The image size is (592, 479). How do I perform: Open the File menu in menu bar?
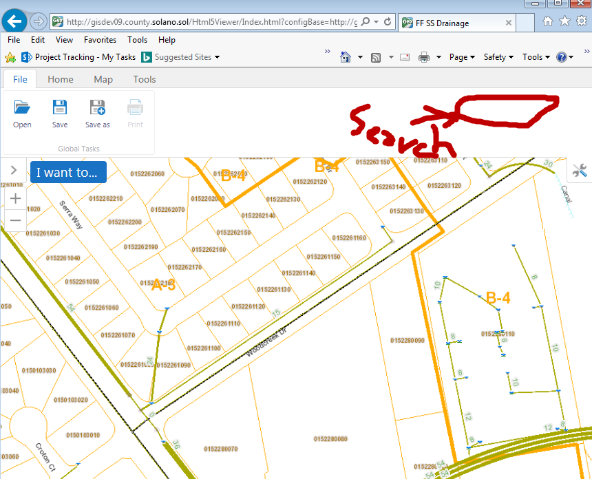pos(14,40)
